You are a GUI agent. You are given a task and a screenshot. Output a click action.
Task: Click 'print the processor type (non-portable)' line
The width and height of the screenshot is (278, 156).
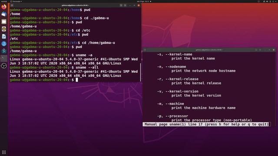[x=212, y=120]
